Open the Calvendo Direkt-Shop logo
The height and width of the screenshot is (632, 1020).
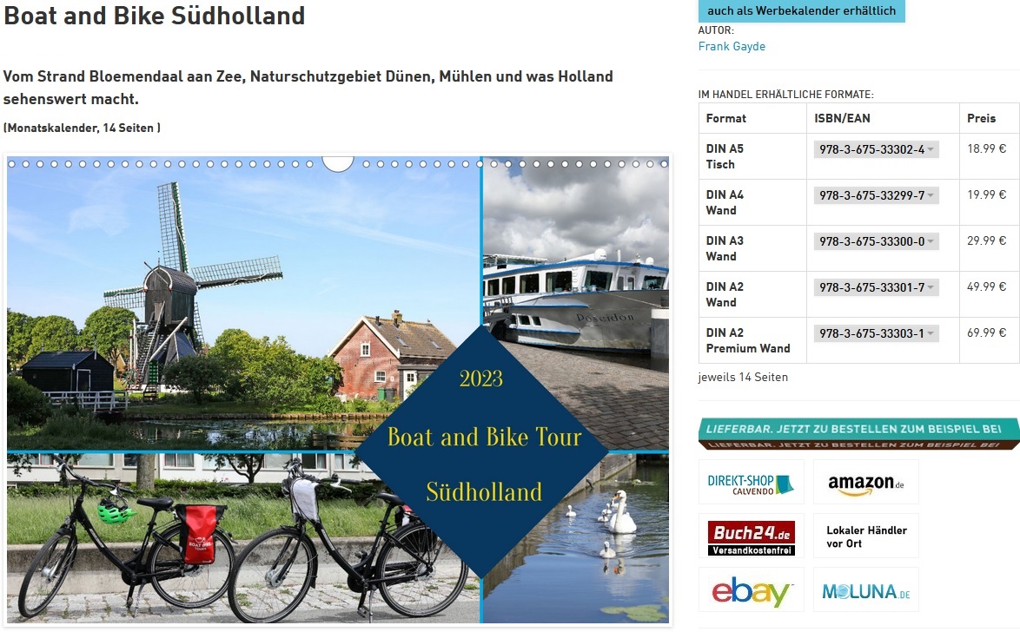point(752,482)
